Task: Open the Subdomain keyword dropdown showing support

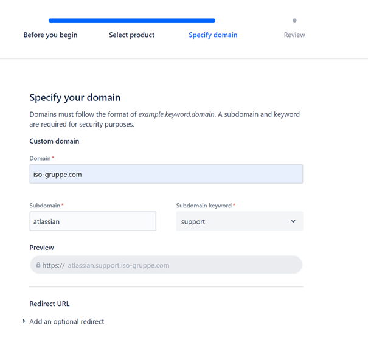Action: point(239,221)
